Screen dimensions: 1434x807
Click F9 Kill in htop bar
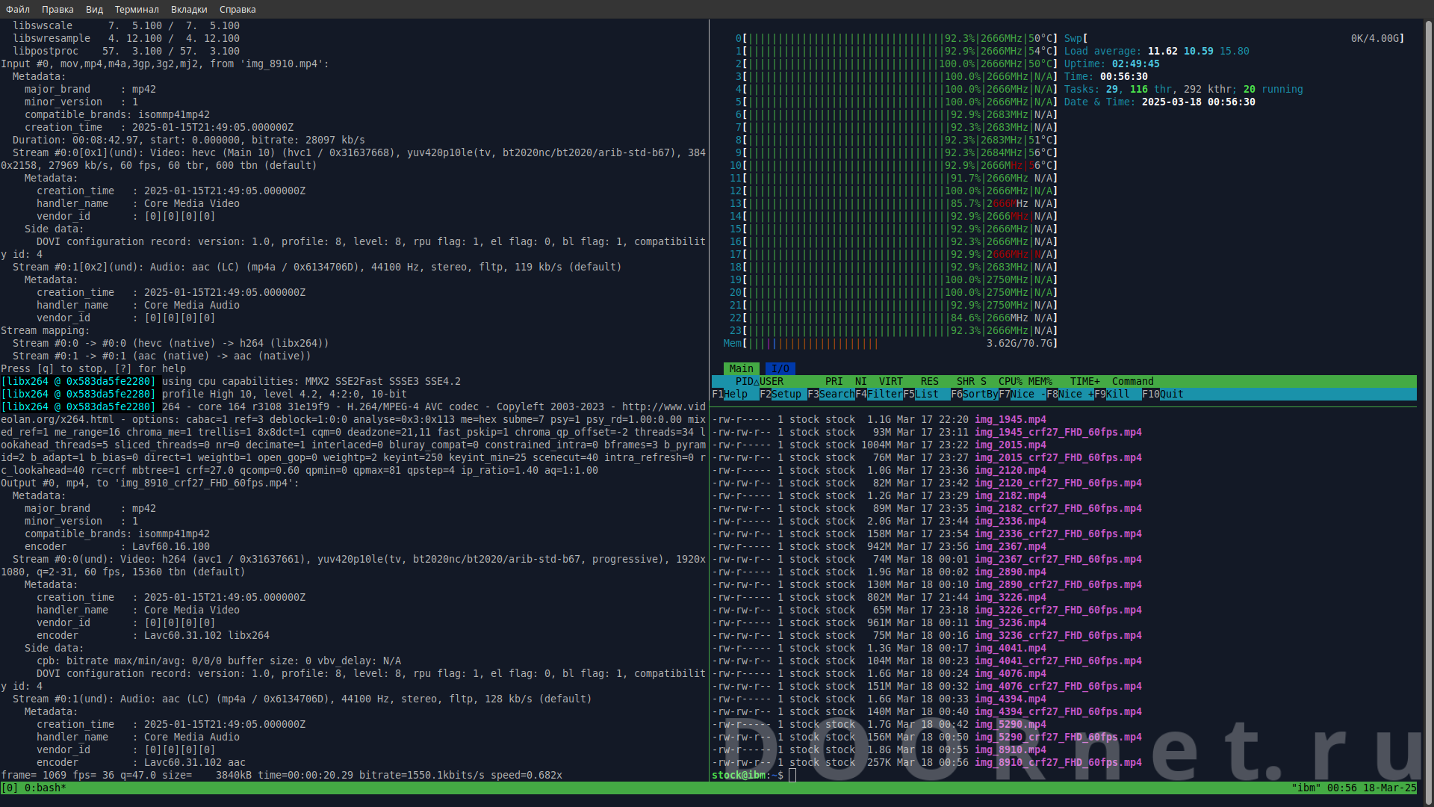click(1117, 394)
